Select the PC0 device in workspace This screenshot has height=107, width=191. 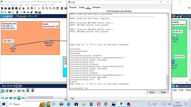(13, 45)
